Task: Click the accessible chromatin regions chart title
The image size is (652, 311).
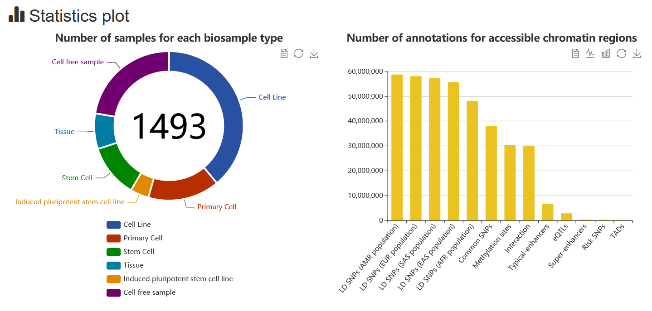Action: 492,38
